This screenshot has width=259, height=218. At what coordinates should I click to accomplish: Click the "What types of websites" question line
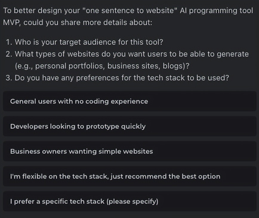coord(131,54)
